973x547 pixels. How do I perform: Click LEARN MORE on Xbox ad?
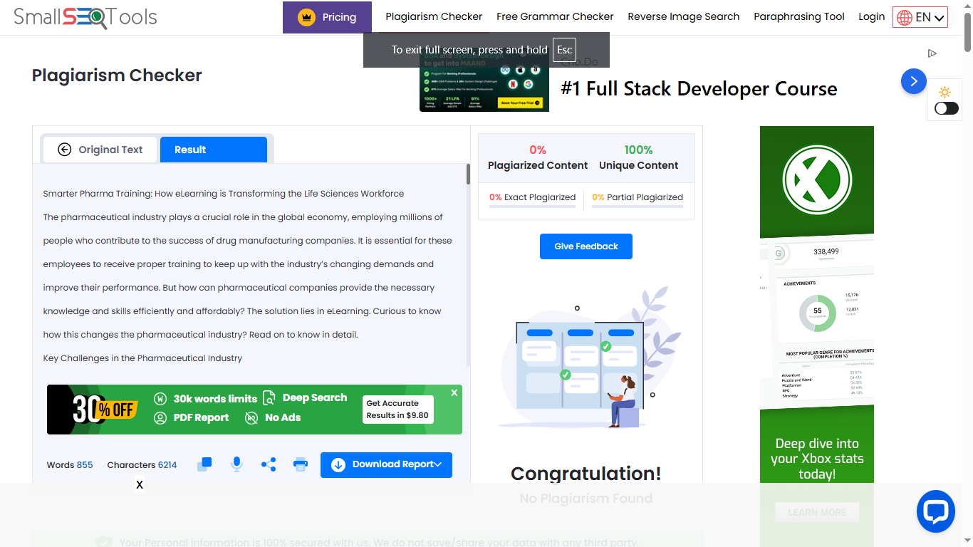[817, 512]
